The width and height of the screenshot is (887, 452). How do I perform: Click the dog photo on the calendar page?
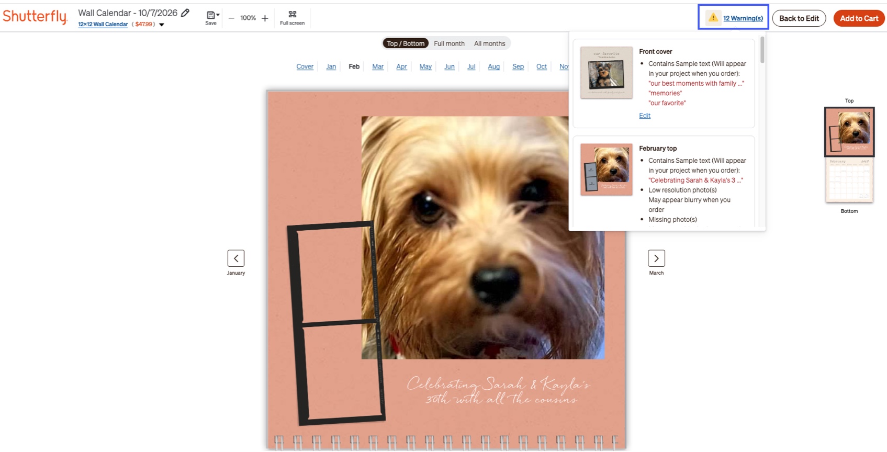point(482,238)
